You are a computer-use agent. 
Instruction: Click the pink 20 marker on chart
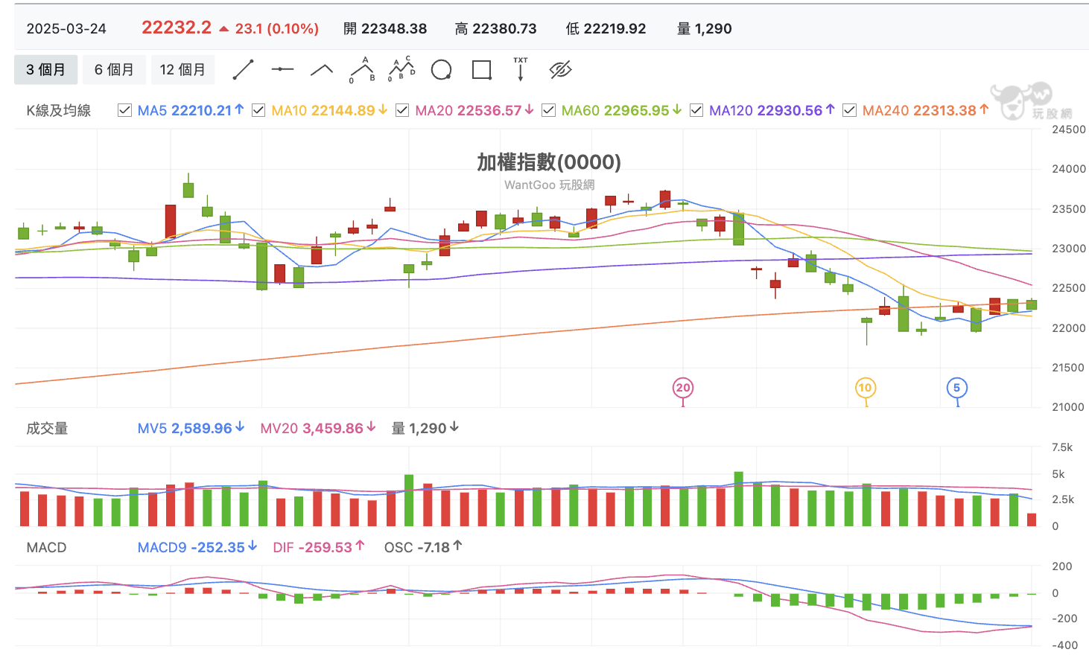coord(683,388)
